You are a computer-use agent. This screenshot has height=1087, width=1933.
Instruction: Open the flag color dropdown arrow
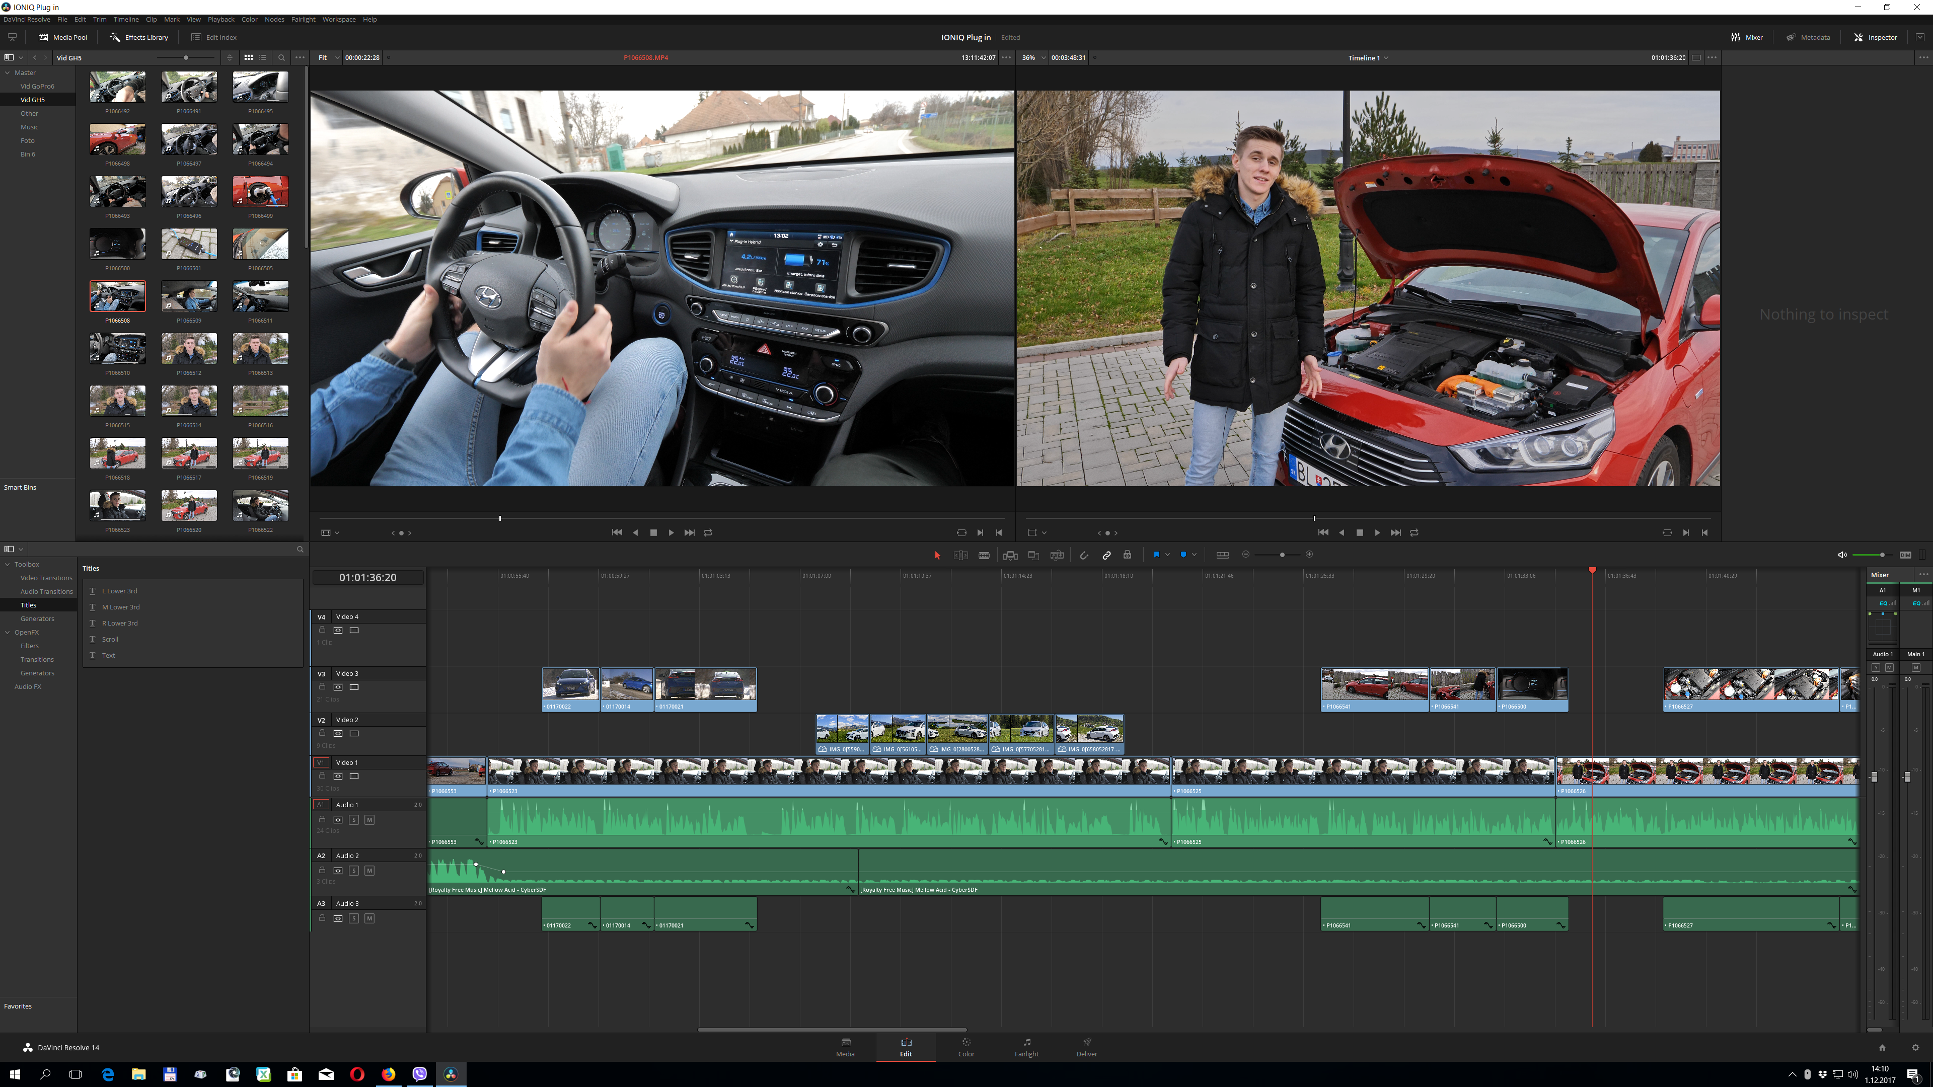click(1168, 555)
